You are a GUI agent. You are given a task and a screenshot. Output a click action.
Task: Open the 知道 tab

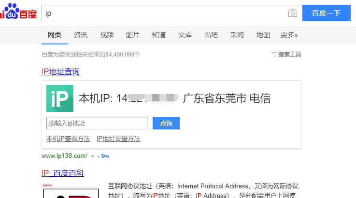(159, 35)
